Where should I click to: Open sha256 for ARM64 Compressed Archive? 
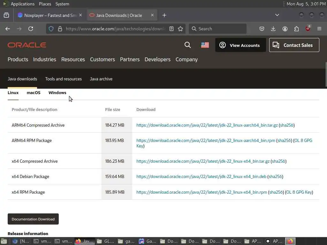click(286, 125)
